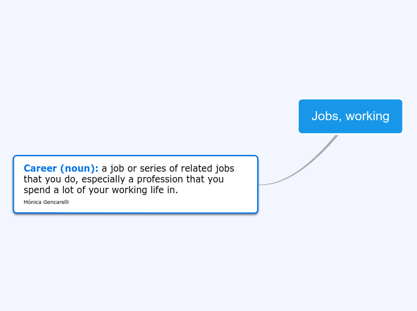Click the word "working" in the blue node
This screenshot has width=417, height=311.
tap(367, 116)
